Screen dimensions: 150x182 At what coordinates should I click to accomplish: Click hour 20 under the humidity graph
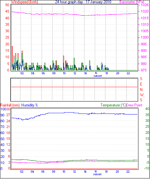117,172
